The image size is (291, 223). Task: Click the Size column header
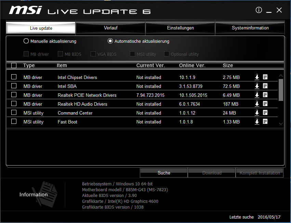point(228,65)
